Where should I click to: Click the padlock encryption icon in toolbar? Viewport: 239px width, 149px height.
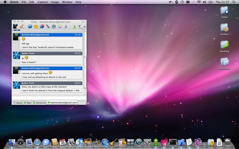[x=21, y=27]
